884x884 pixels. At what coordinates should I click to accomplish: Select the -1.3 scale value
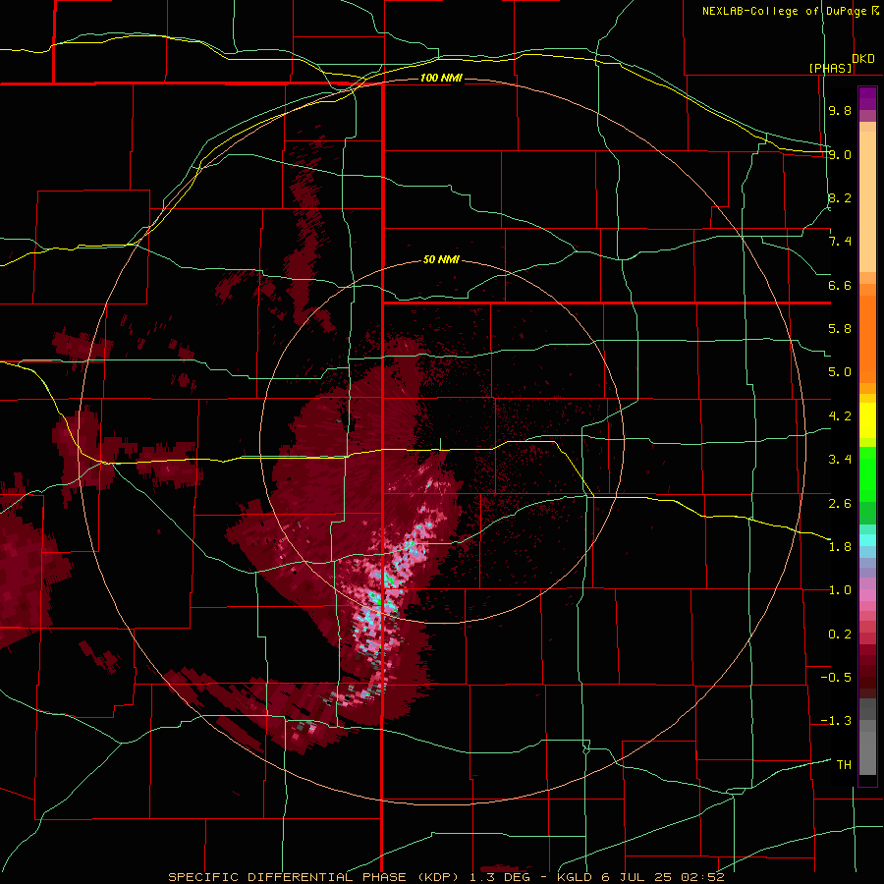click(x=836, y=721)
